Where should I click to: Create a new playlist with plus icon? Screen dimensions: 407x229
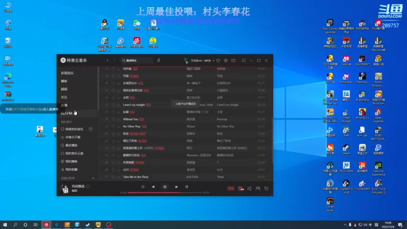tap(93, 178)
